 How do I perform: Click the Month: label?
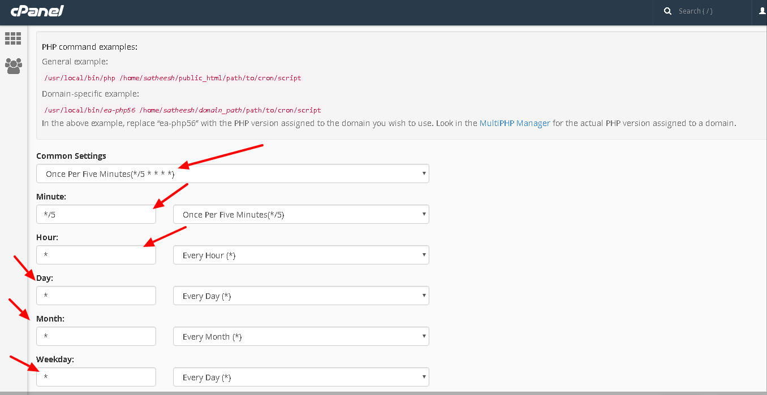tap(50, 319)
